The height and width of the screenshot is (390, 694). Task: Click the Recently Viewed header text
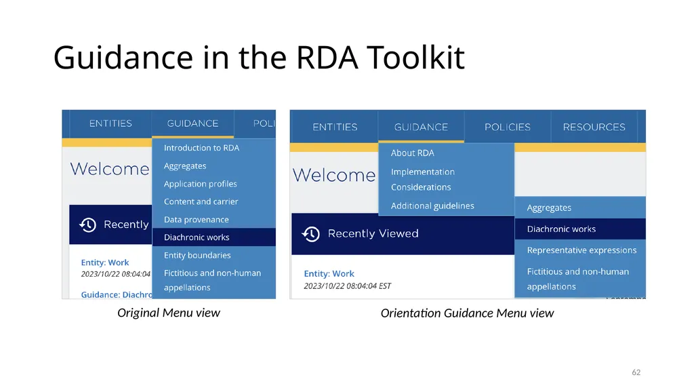pyautogui.click(x=373, y=233)
